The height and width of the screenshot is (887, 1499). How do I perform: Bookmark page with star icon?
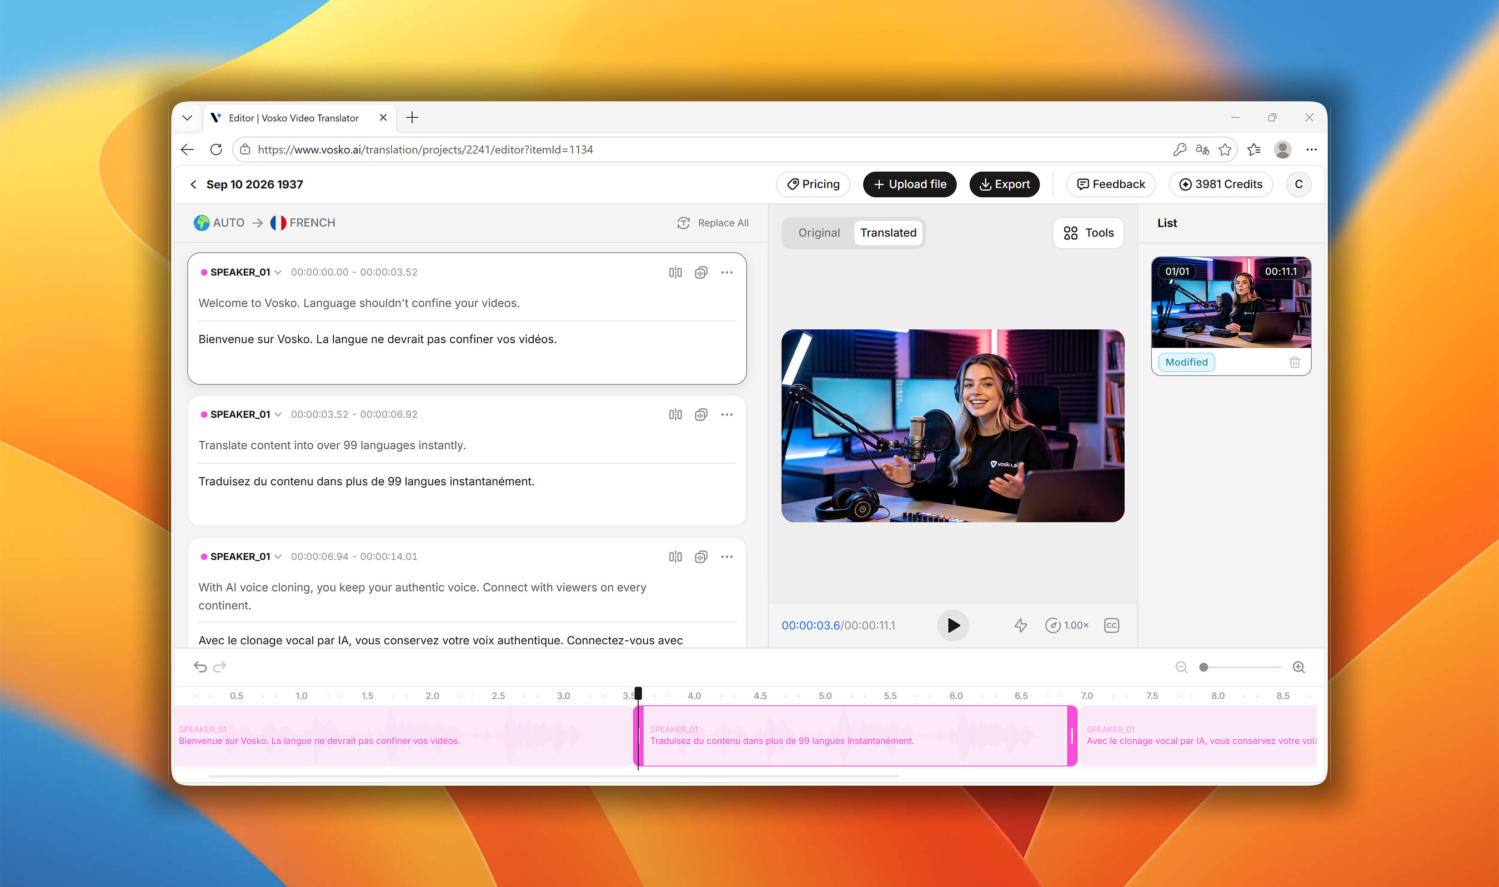pos(1225,149)
